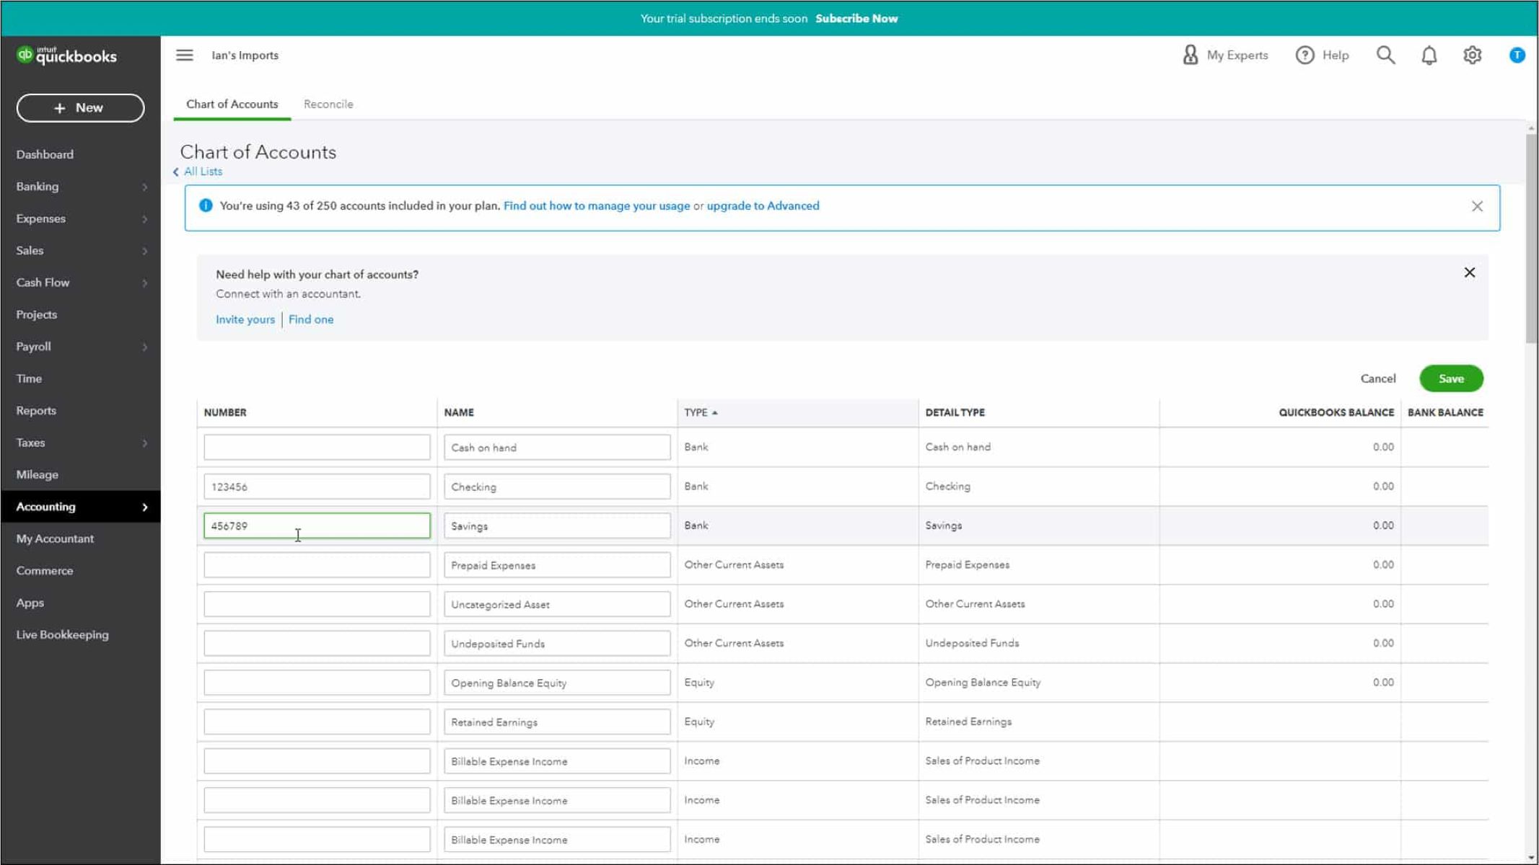The image size is (1539, 865).
Task: Click the green Save button
Action: [x=1450, y=378]
